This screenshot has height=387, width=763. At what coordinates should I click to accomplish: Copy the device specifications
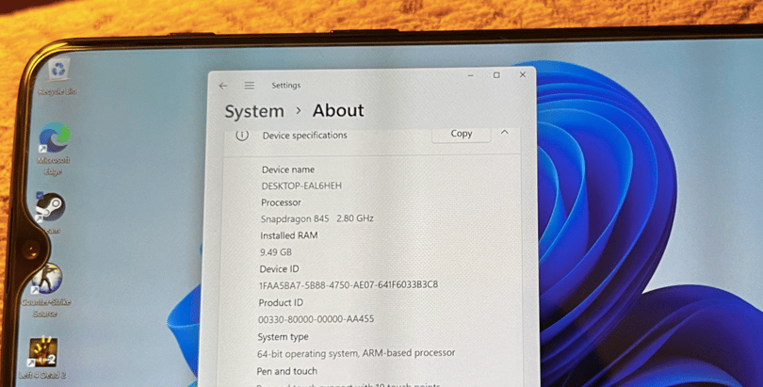pos(461,133)
